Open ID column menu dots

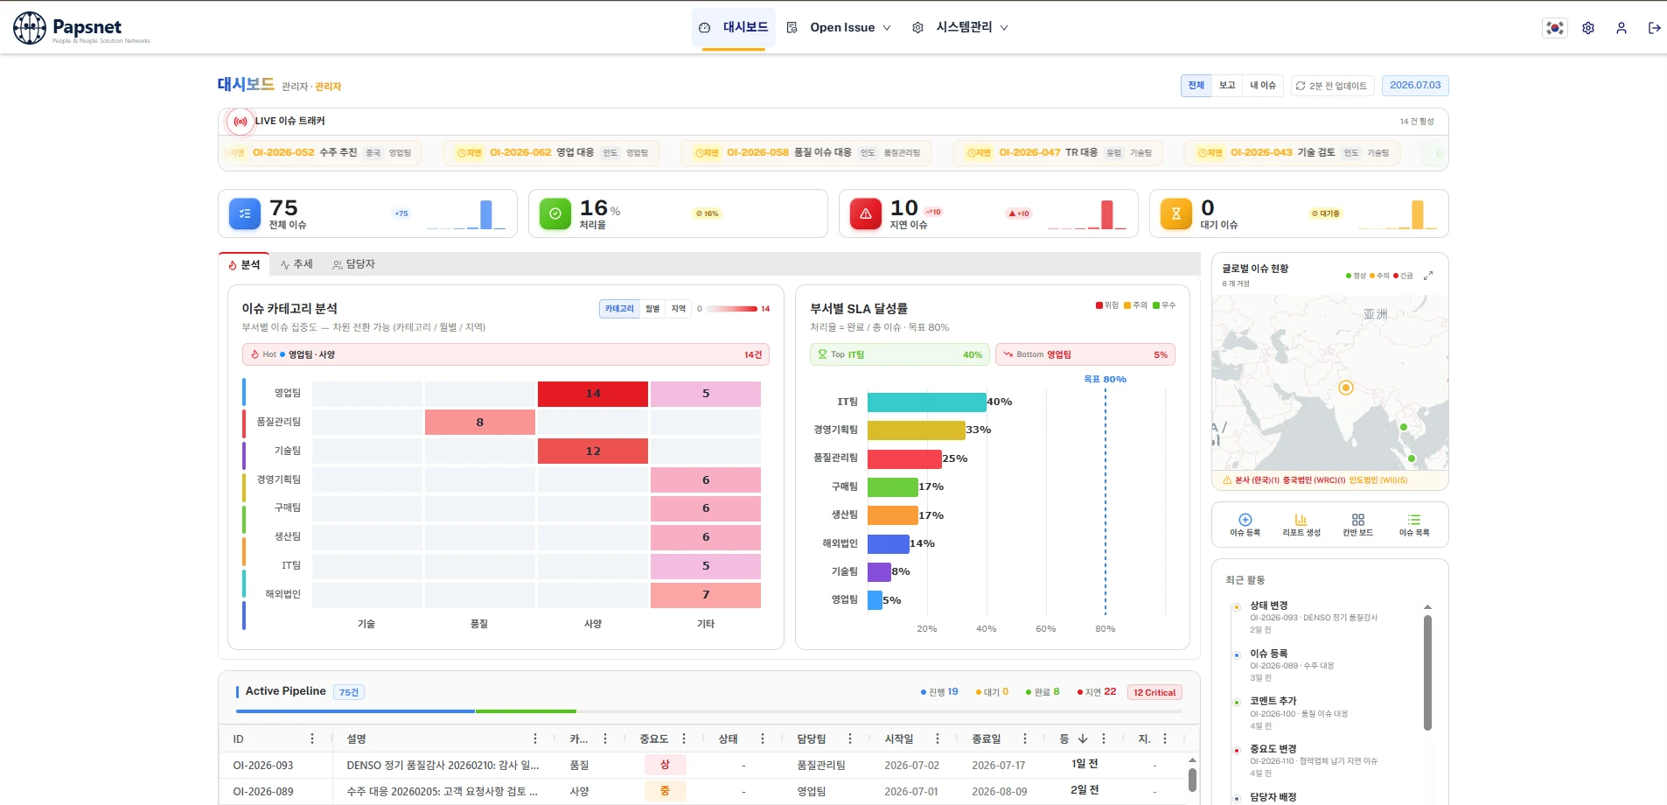(312, 739)
